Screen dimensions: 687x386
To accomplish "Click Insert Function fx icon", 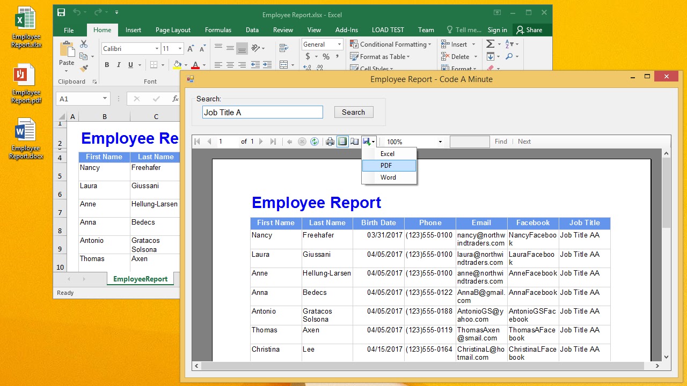I will point(175,99).
